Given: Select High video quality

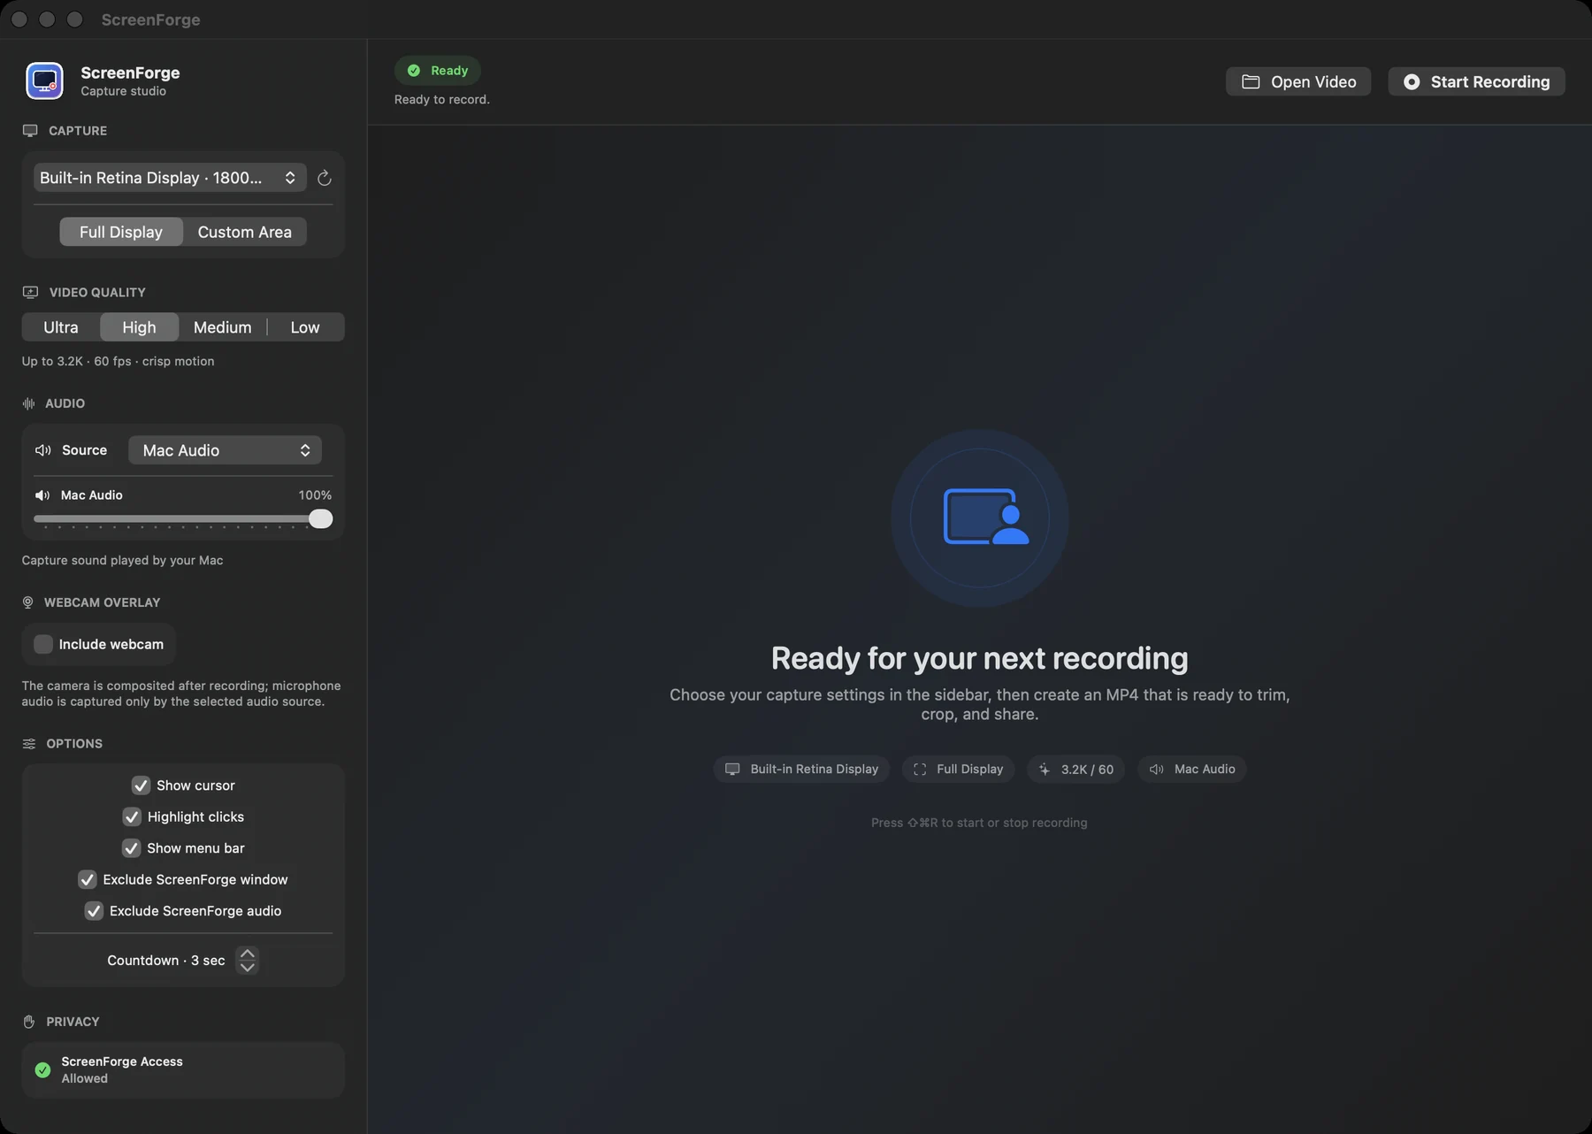Looking at the screenshot, I should [139, 327].
